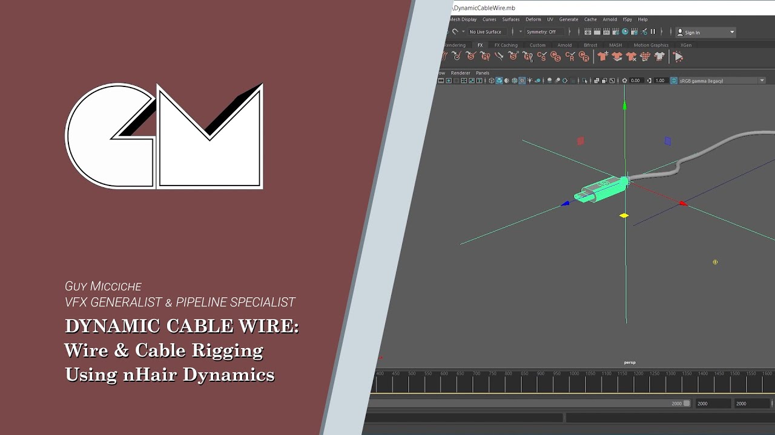Open dropdown arrow beside redo icon
775x435 pixels.
463,31
